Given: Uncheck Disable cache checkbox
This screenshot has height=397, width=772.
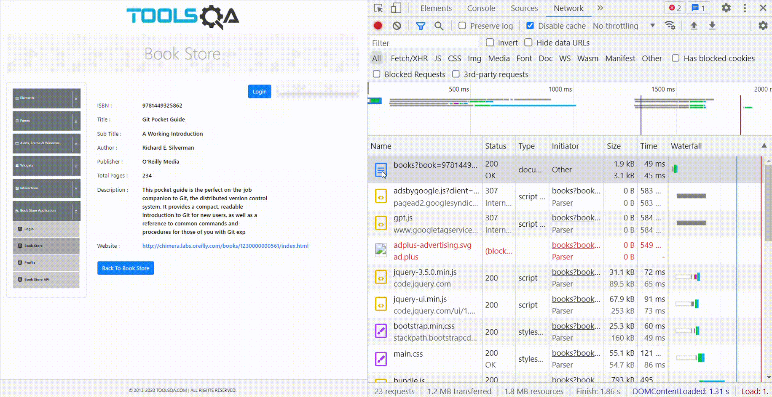Looking at the screenshot, I should click(530, 26).
